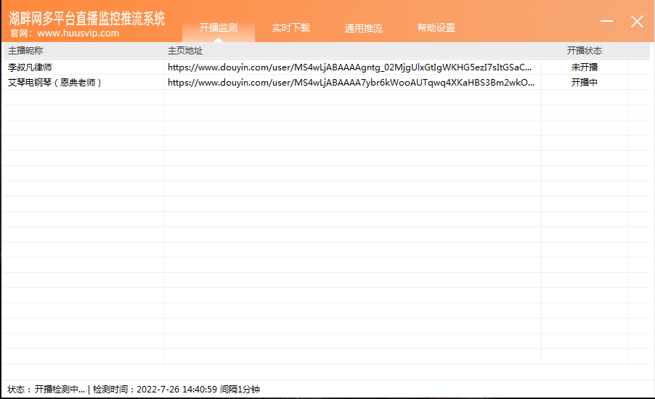Click the 间隔1分钟 interval text
This screenshot has height=399, width=655.
pos(240,390)
